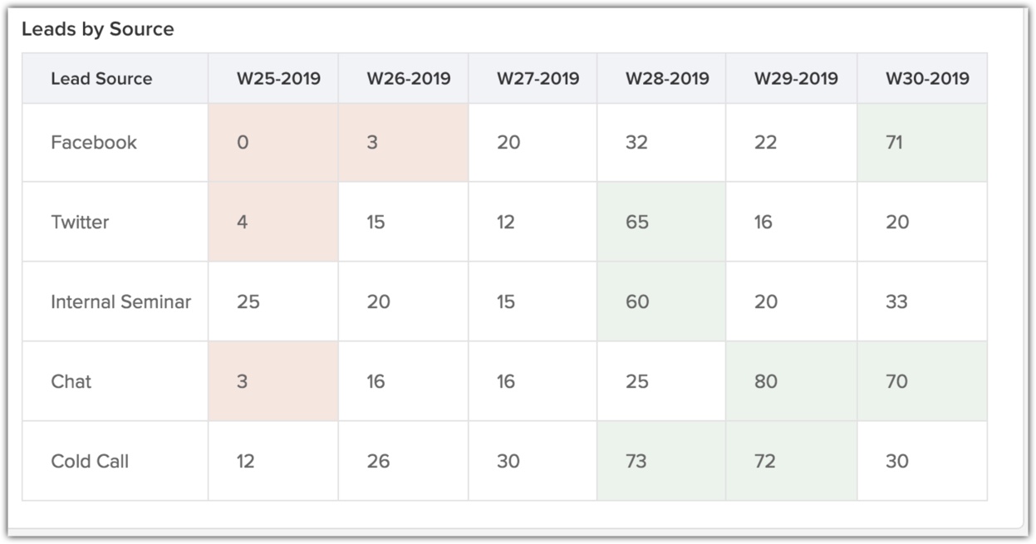Select the W27-2019 column header
The image size is (1036, 544).
(x=538, y=79)
